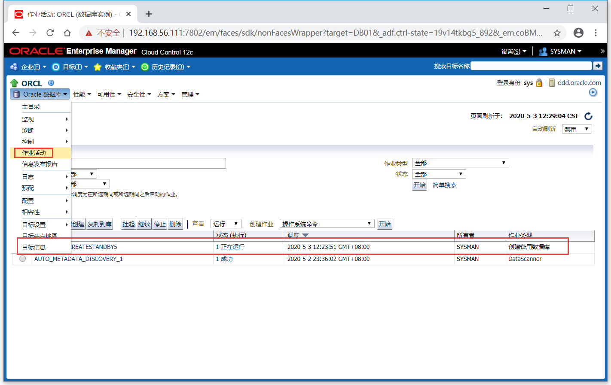Open a new browser tab
611x385 pixels.
click(x=149, y=14)
